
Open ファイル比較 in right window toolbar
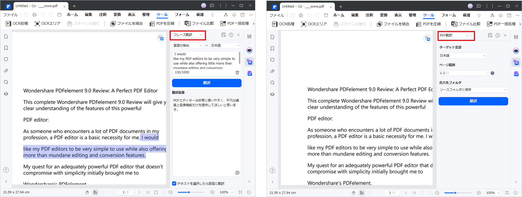click(x=466, y=24)
